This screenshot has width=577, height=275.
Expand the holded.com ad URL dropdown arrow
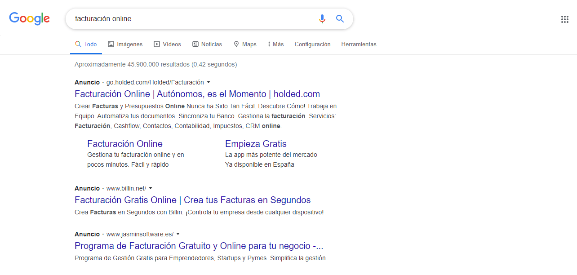(209, 82)
